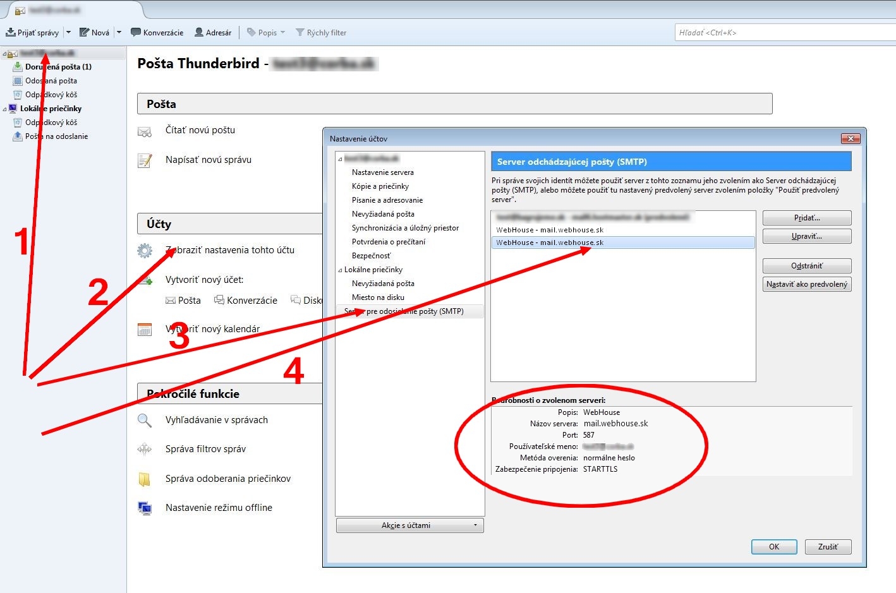The image size is (896, 593).
Task: Select Local folders' Nevyžiadaná pošta settings item
Action: coord(383,283)
